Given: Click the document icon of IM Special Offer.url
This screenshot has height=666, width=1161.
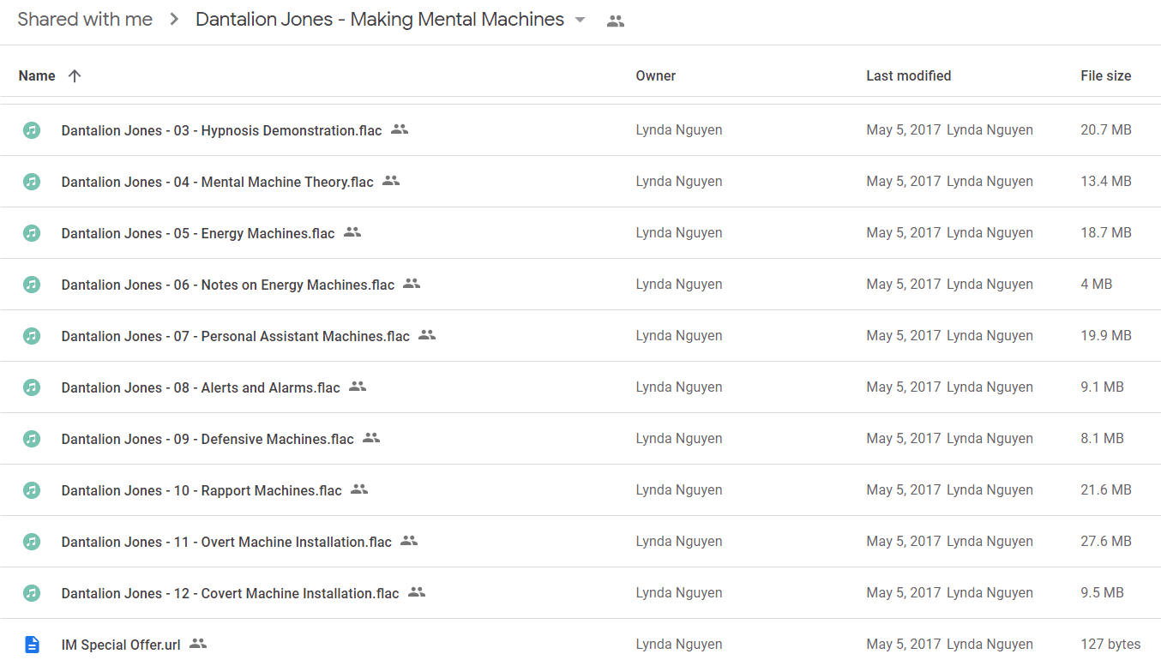Looking at the screenshot, I should pos(32,645).
